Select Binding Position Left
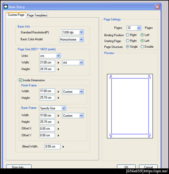 coord(142,35)
